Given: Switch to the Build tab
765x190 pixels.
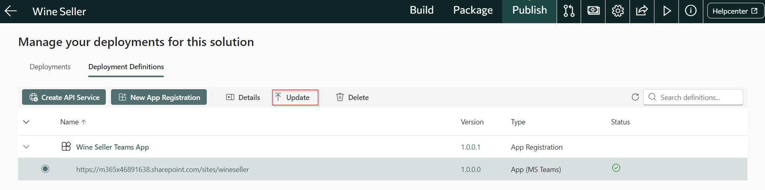Looking at the screenshot, I should coord(422,10).
